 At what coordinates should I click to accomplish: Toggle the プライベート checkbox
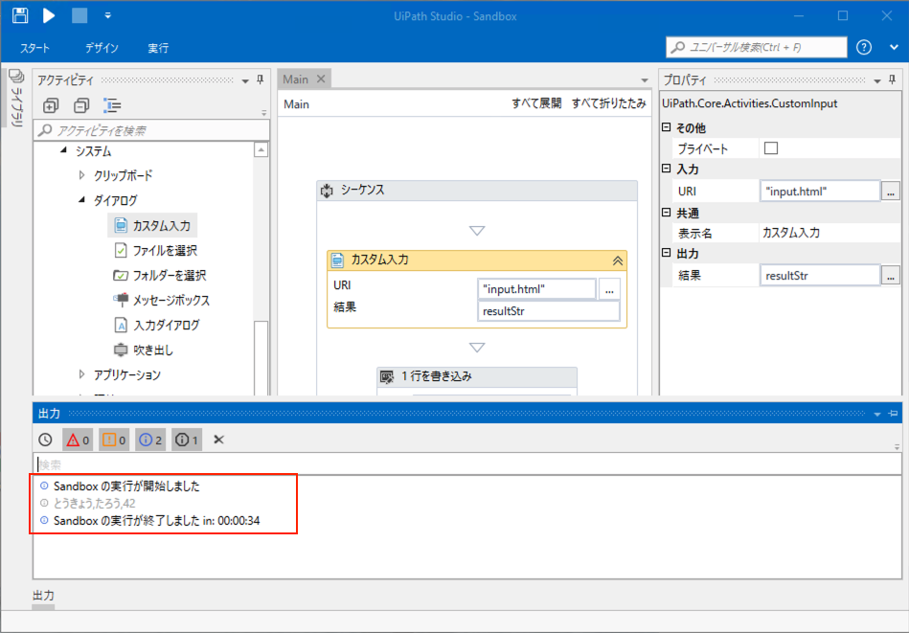[771, 148]
